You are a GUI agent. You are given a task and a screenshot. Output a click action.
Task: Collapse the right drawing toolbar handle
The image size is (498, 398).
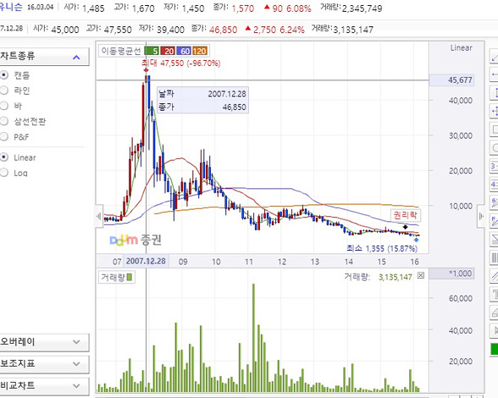point(481,216)
